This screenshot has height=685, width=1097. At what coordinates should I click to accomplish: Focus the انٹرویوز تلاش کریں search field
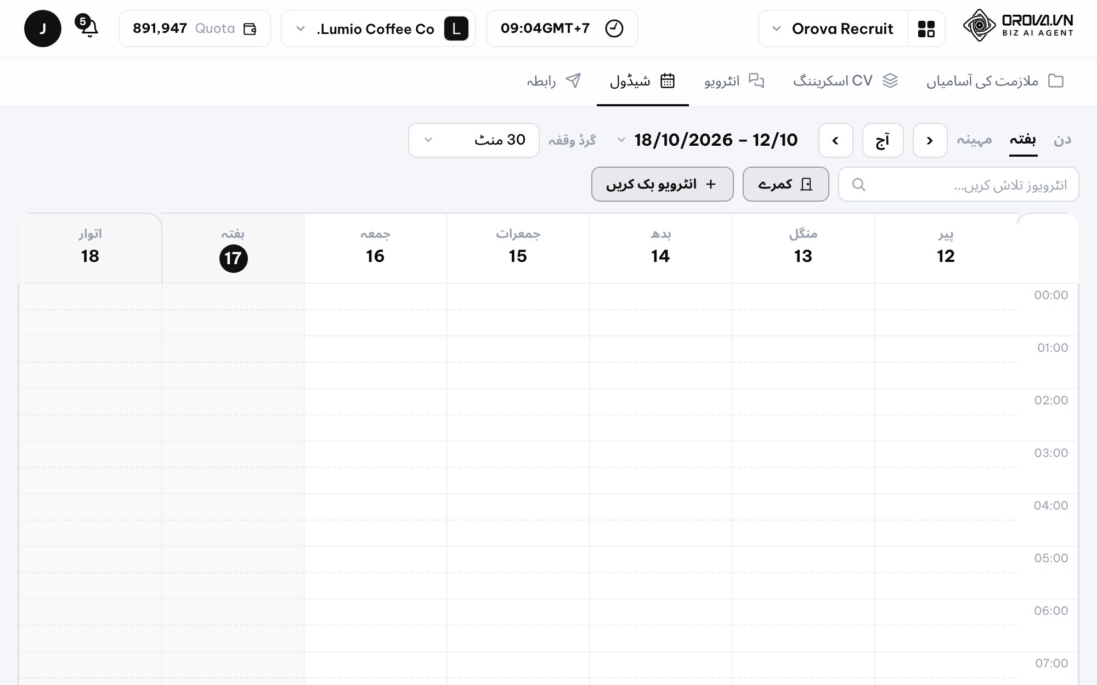tap(958, 185)
